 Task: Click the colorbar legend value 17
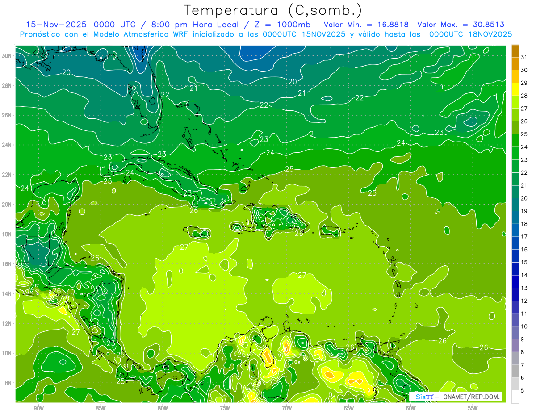pos(524,237)
